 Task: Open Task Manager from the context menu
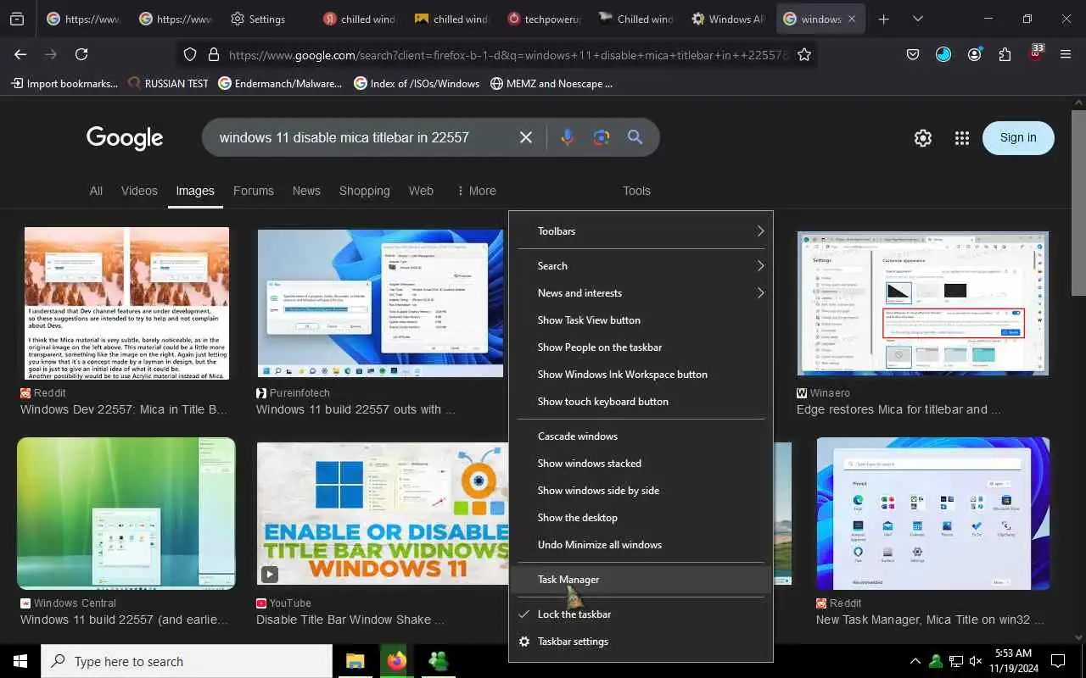click(641, 580)
